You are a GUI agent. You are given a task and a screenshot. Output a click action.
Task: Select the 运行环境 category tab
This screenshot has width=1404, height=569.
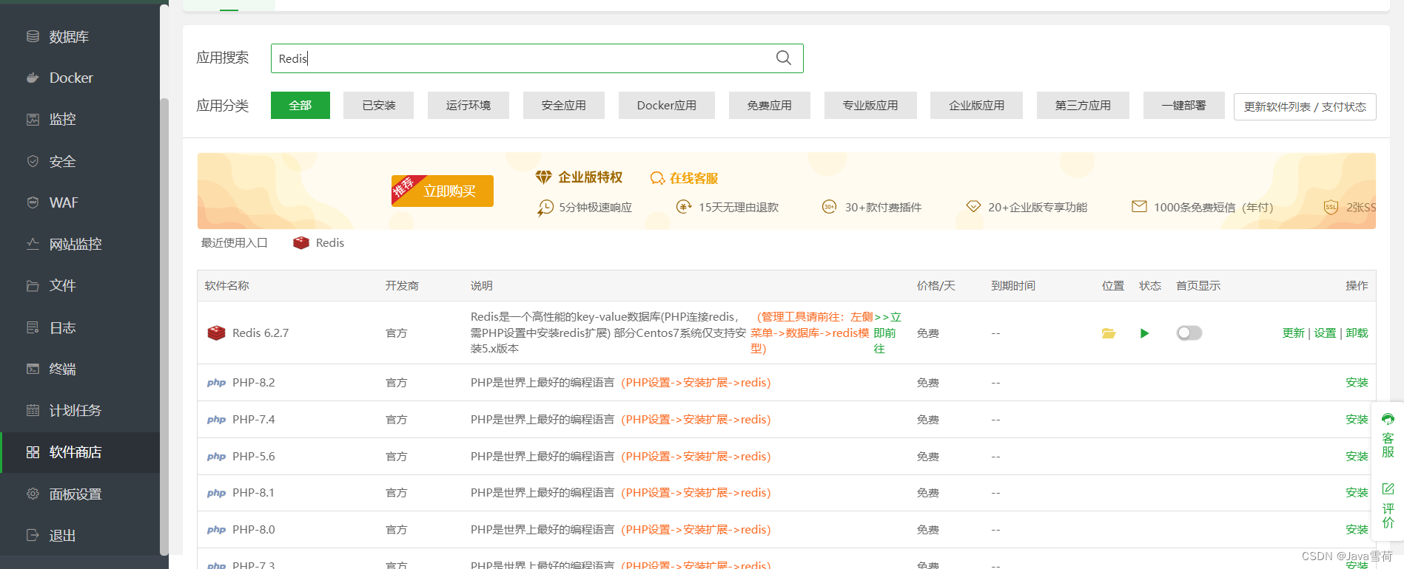(468, 105)
